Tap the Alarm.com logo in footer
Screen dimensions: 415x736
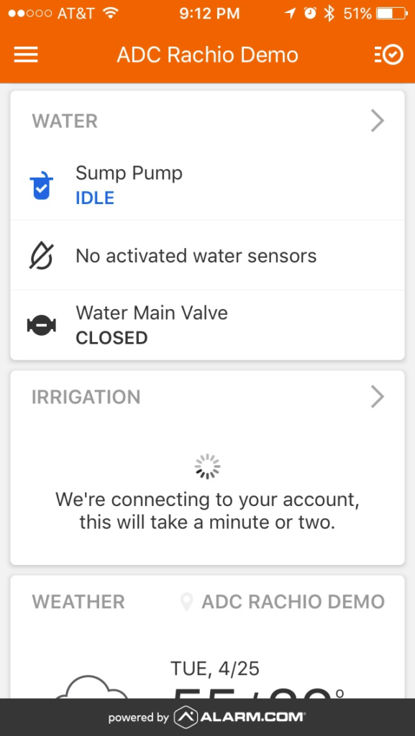[x=240, y=717]
